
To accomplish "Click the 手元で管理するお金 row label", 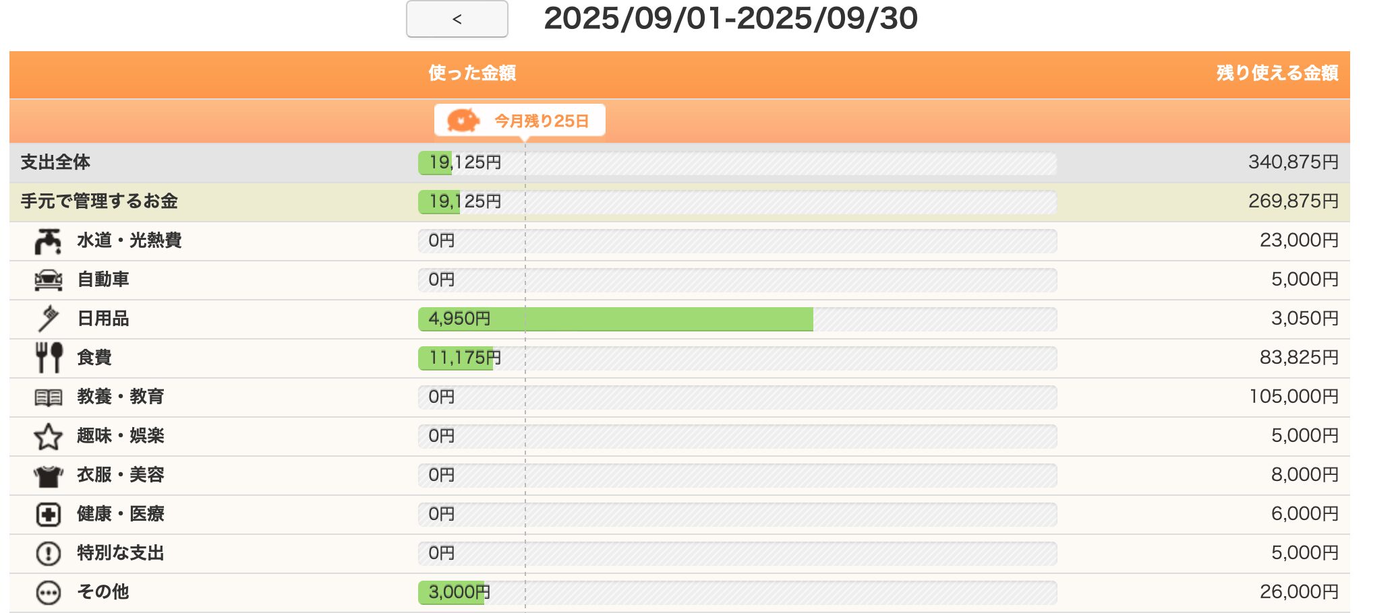I will [99, 201].
